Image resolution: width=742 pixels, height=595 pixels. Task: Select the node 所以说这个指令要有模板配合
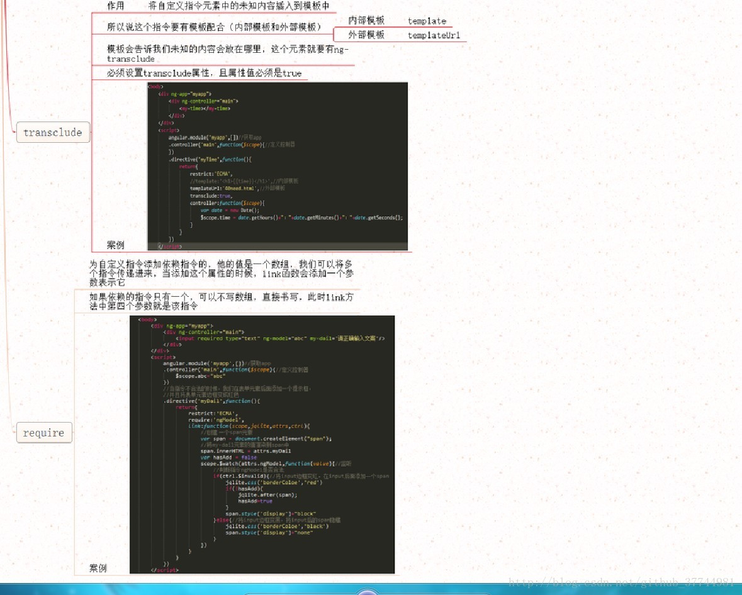214,27
